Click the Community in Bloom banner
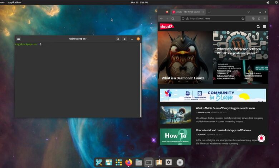 213,95
